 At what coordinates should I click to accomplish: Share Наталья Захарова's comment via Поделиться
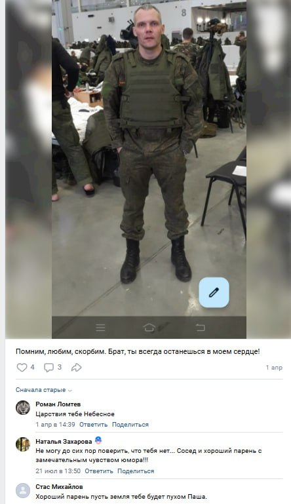pyautogui.click(x=136, y=471)
